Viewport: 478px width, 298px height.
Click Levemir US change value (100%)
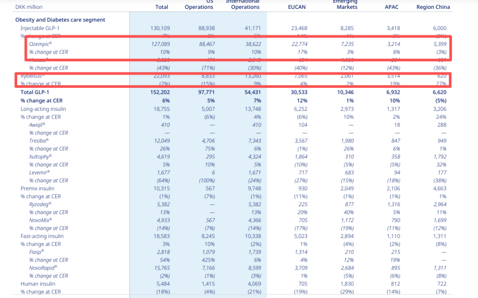(x=207, y=181)
